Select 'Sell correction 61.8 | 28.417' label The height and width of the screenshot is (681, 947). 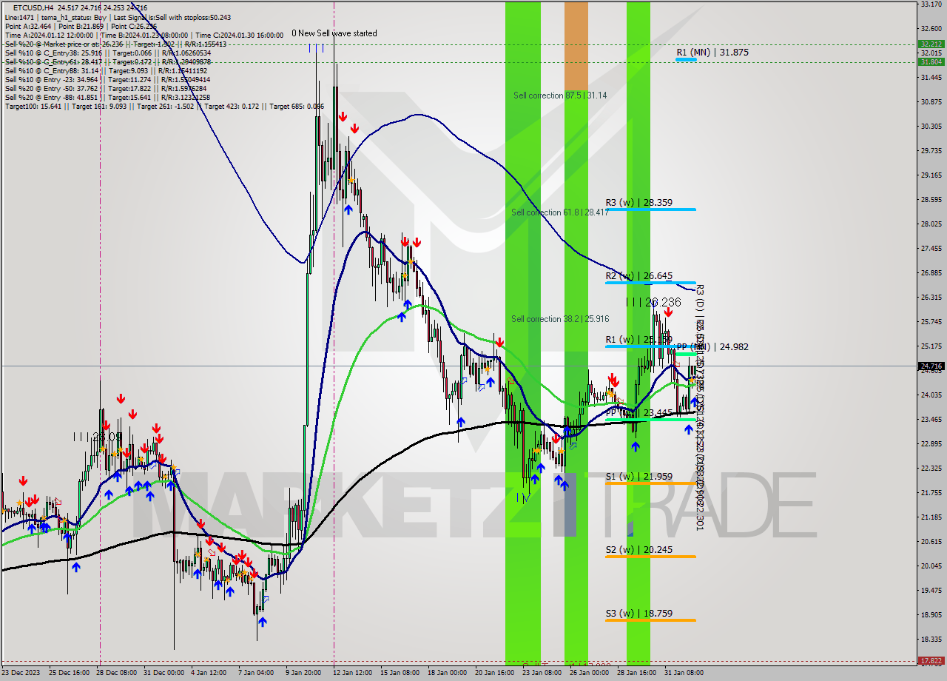[x=560, y=212]
